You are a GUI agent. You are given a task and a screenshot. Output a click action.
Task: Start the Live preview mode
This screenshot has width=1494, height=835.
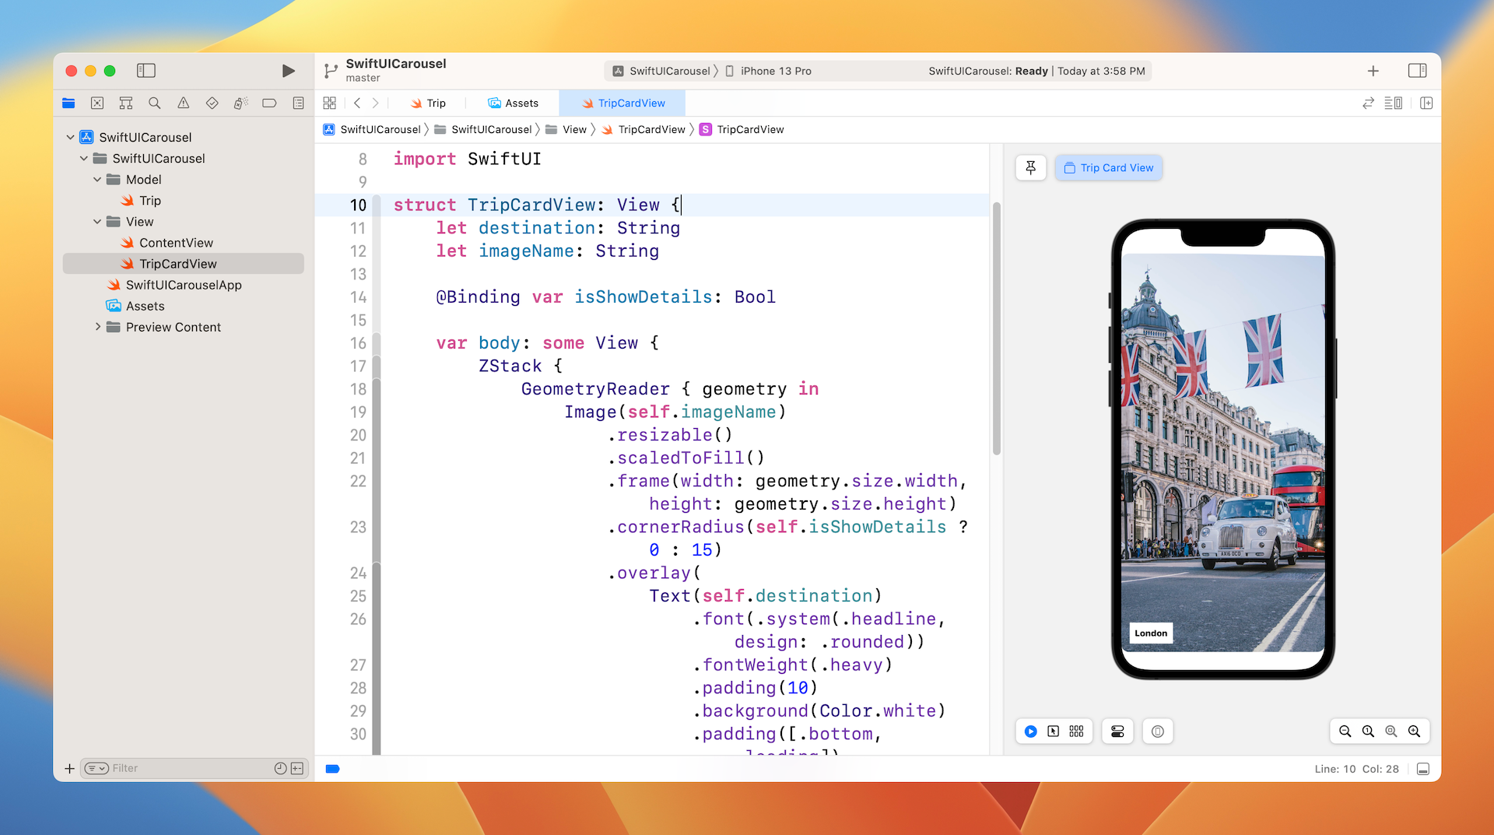pos(1030,732)
